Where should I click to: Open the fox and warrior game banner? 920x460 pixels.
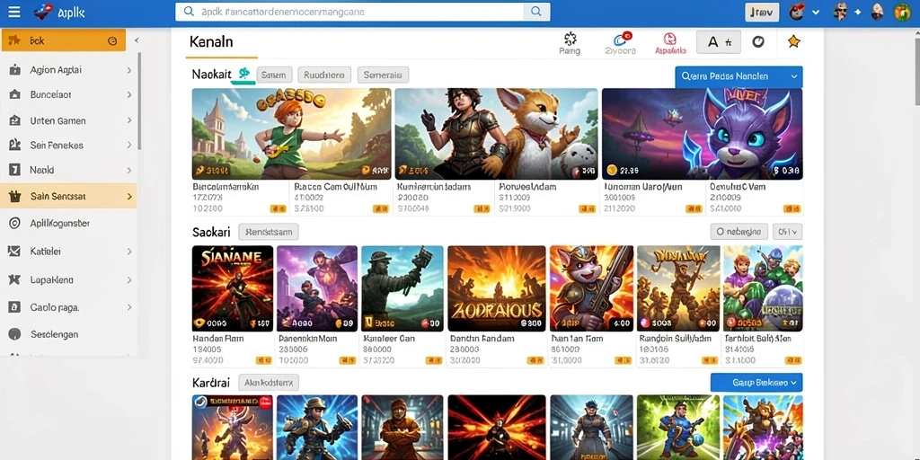click(x=496, y=134)
